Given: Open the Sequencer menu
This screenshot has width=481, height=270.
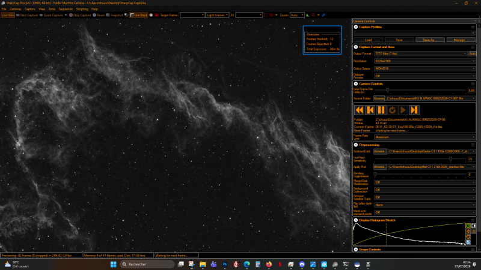Looking at the screenshot, I should [66, 9].
